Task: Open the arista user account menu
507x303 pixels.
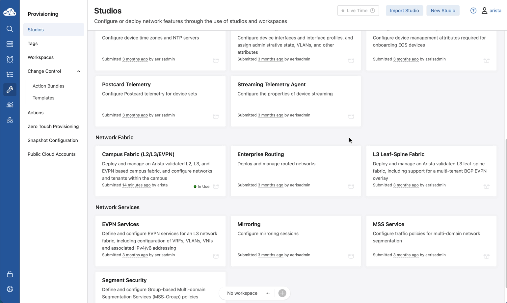Action: [491, 11]
